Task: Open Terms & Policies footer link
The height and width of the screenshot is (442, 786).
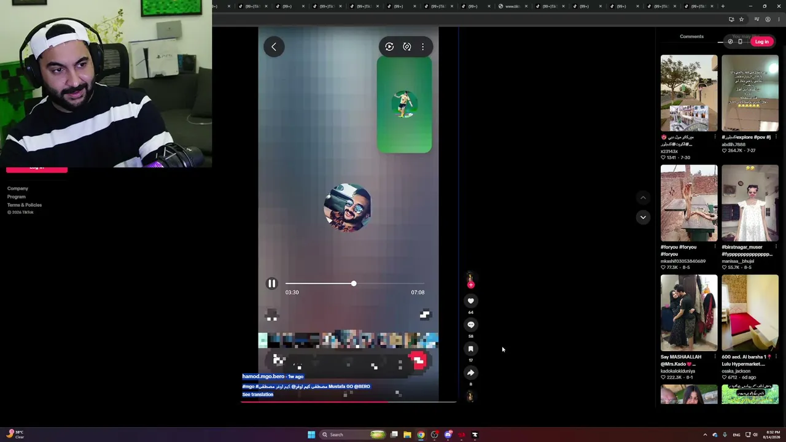Action: tap(25, 205)
